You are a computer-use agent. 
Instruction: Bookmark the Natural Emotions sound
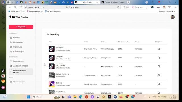(159, 75)
